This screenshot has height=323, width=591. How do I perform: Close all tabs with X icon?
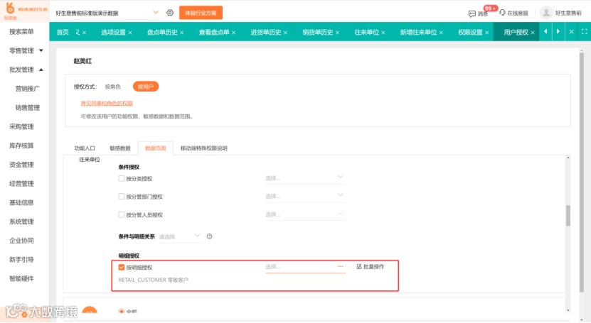(x=571, y=31)
